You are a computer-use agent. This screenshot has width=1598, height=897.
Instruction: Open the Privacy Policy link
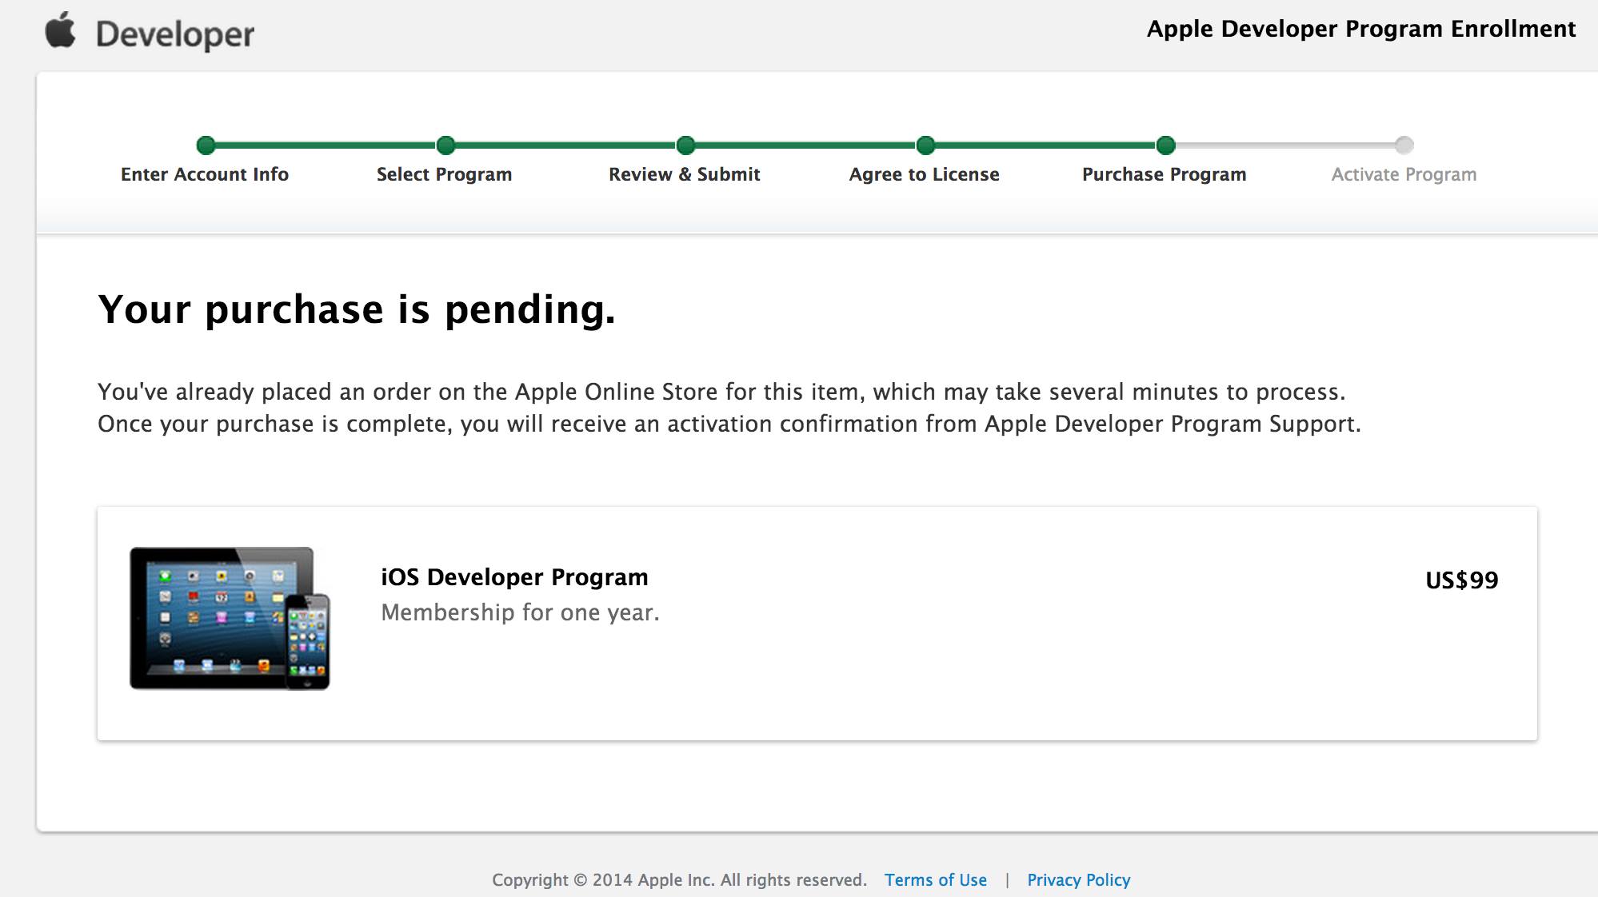coord(1078,879)
